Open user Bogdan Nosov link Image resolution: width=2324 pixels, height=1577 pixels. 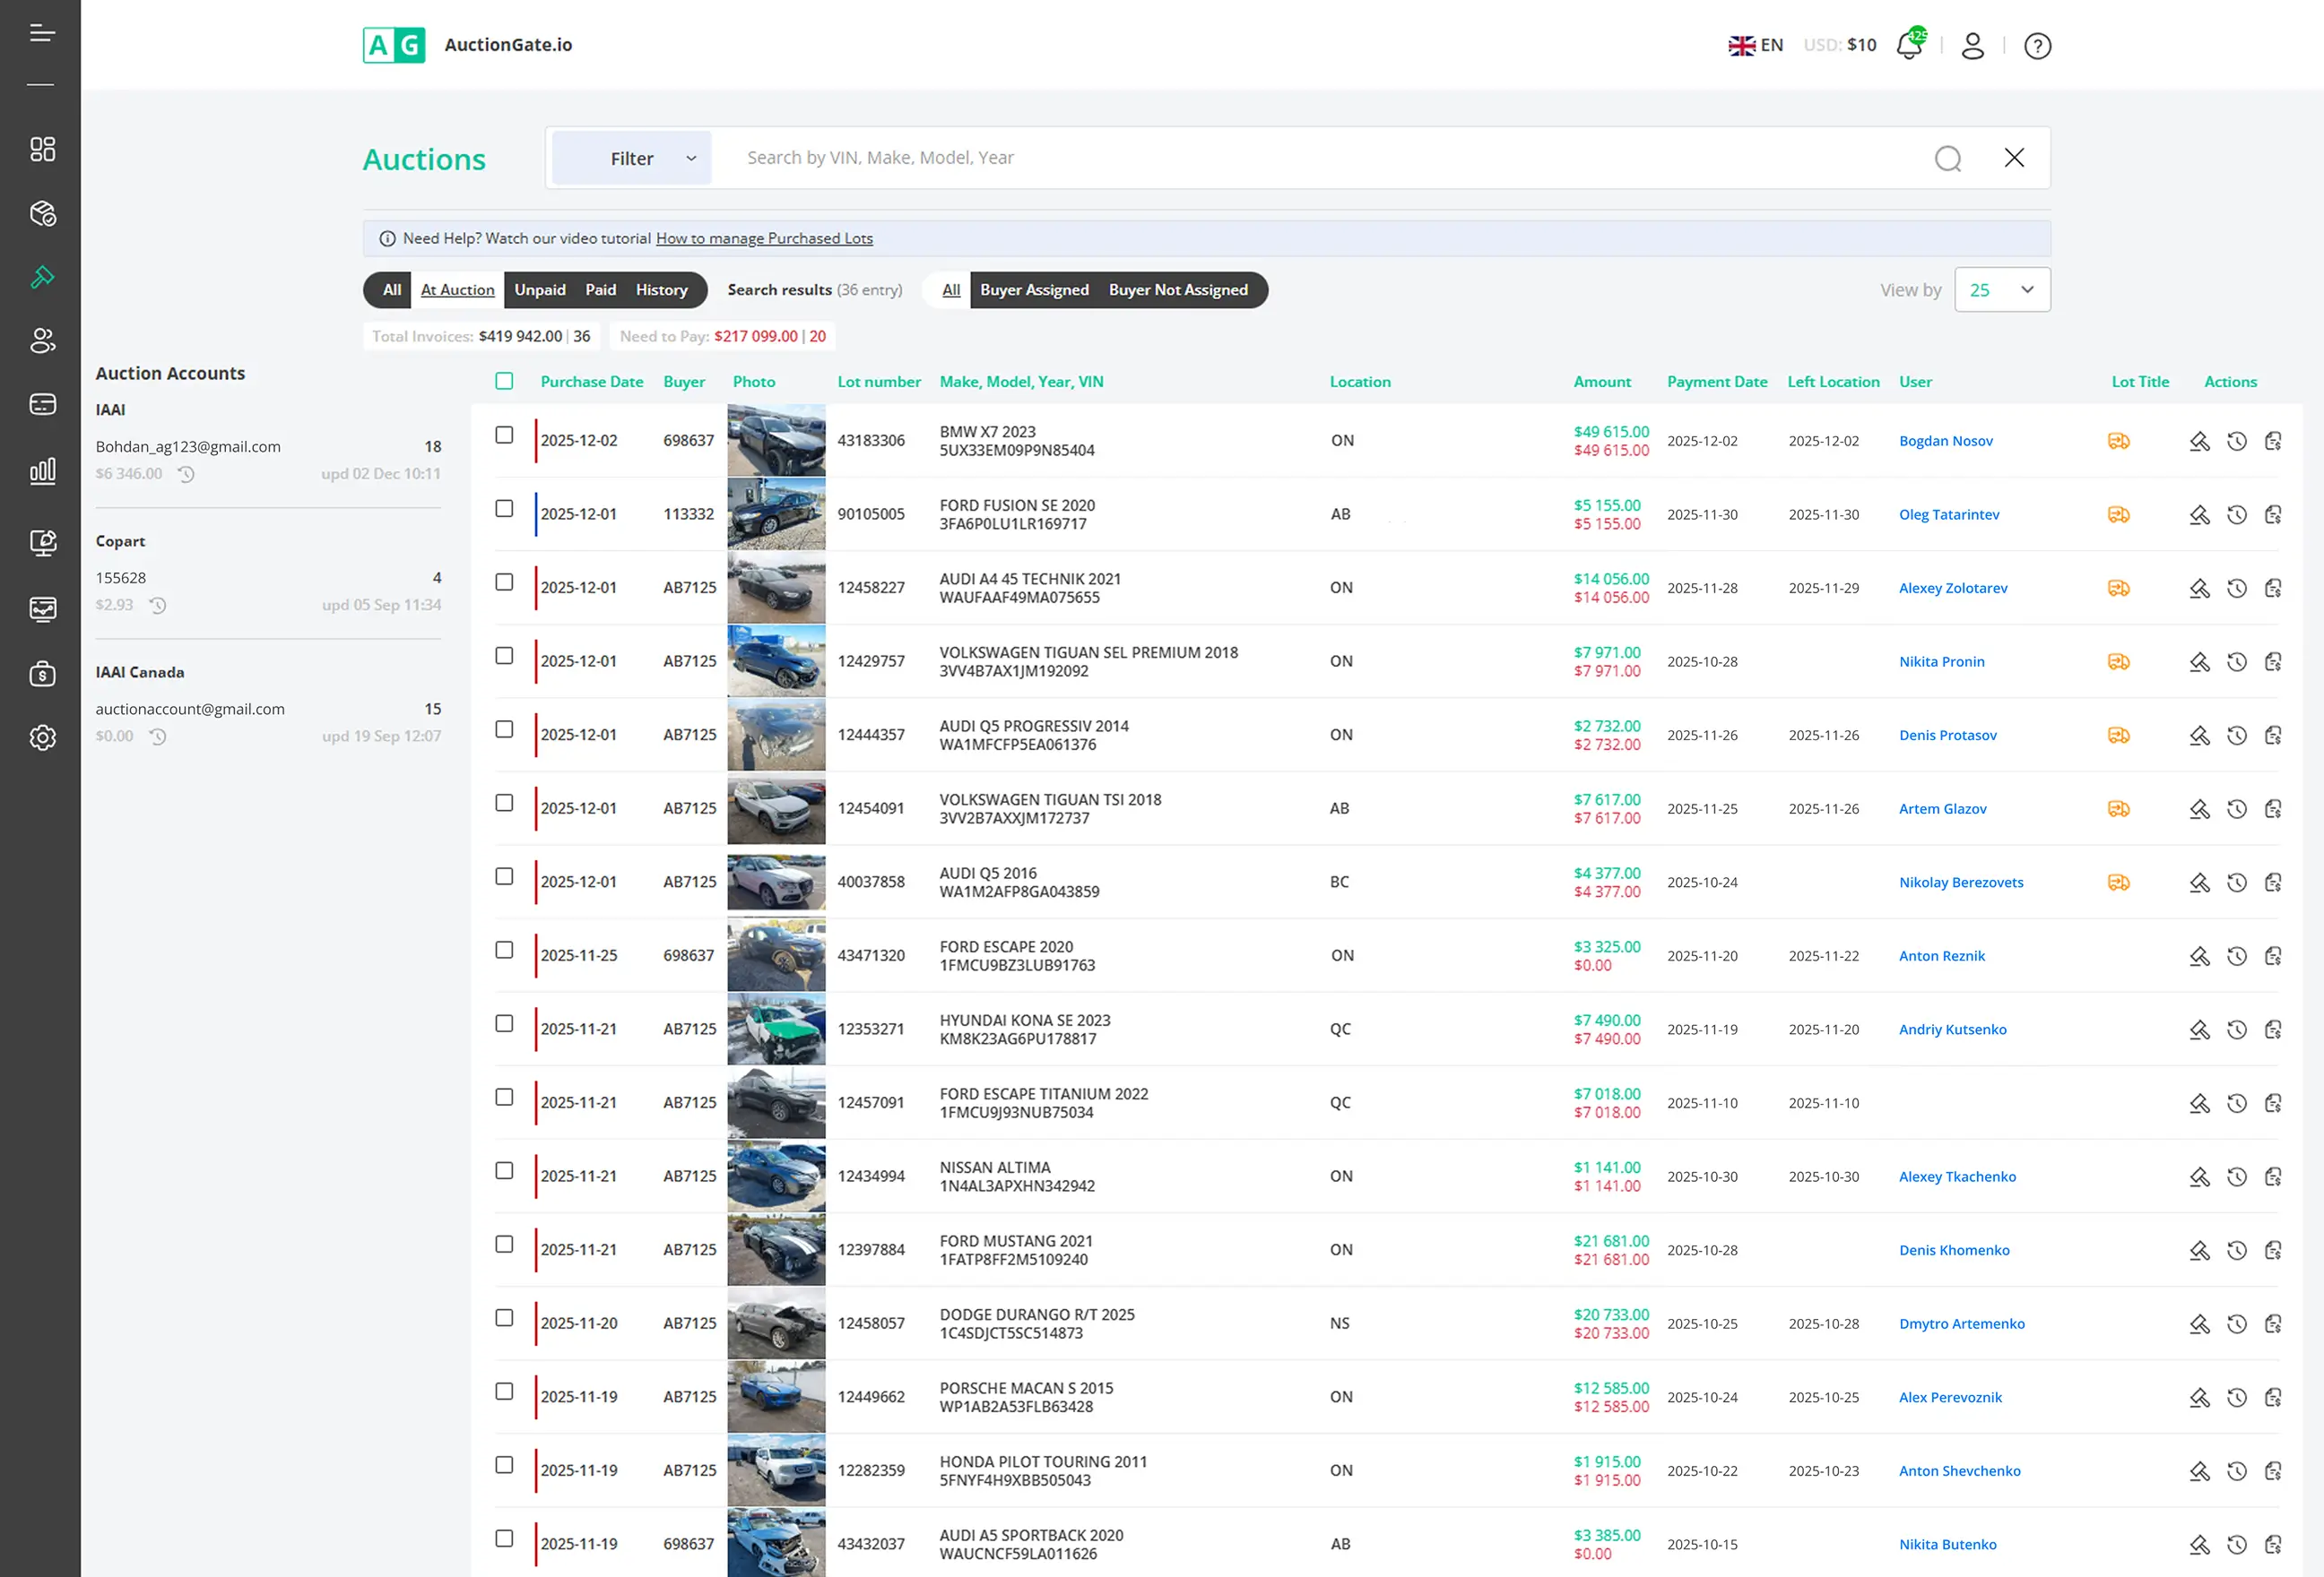coord(1945,441)
